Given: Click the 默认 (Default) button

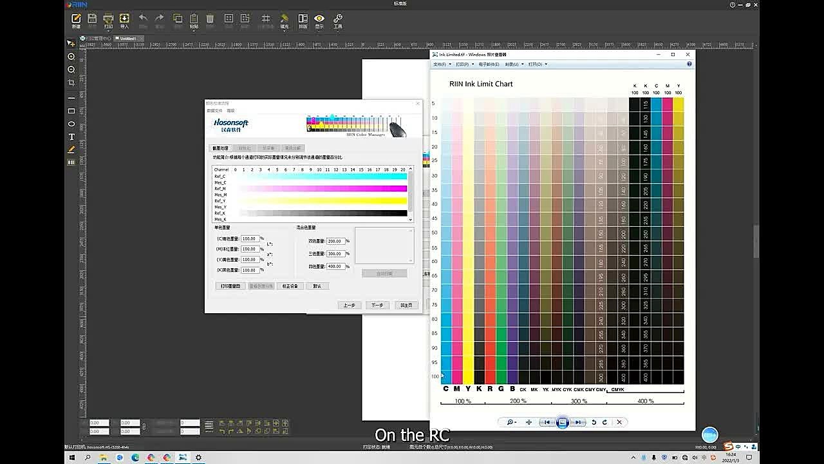Looking at the screenshot, I should coord(317,286).
